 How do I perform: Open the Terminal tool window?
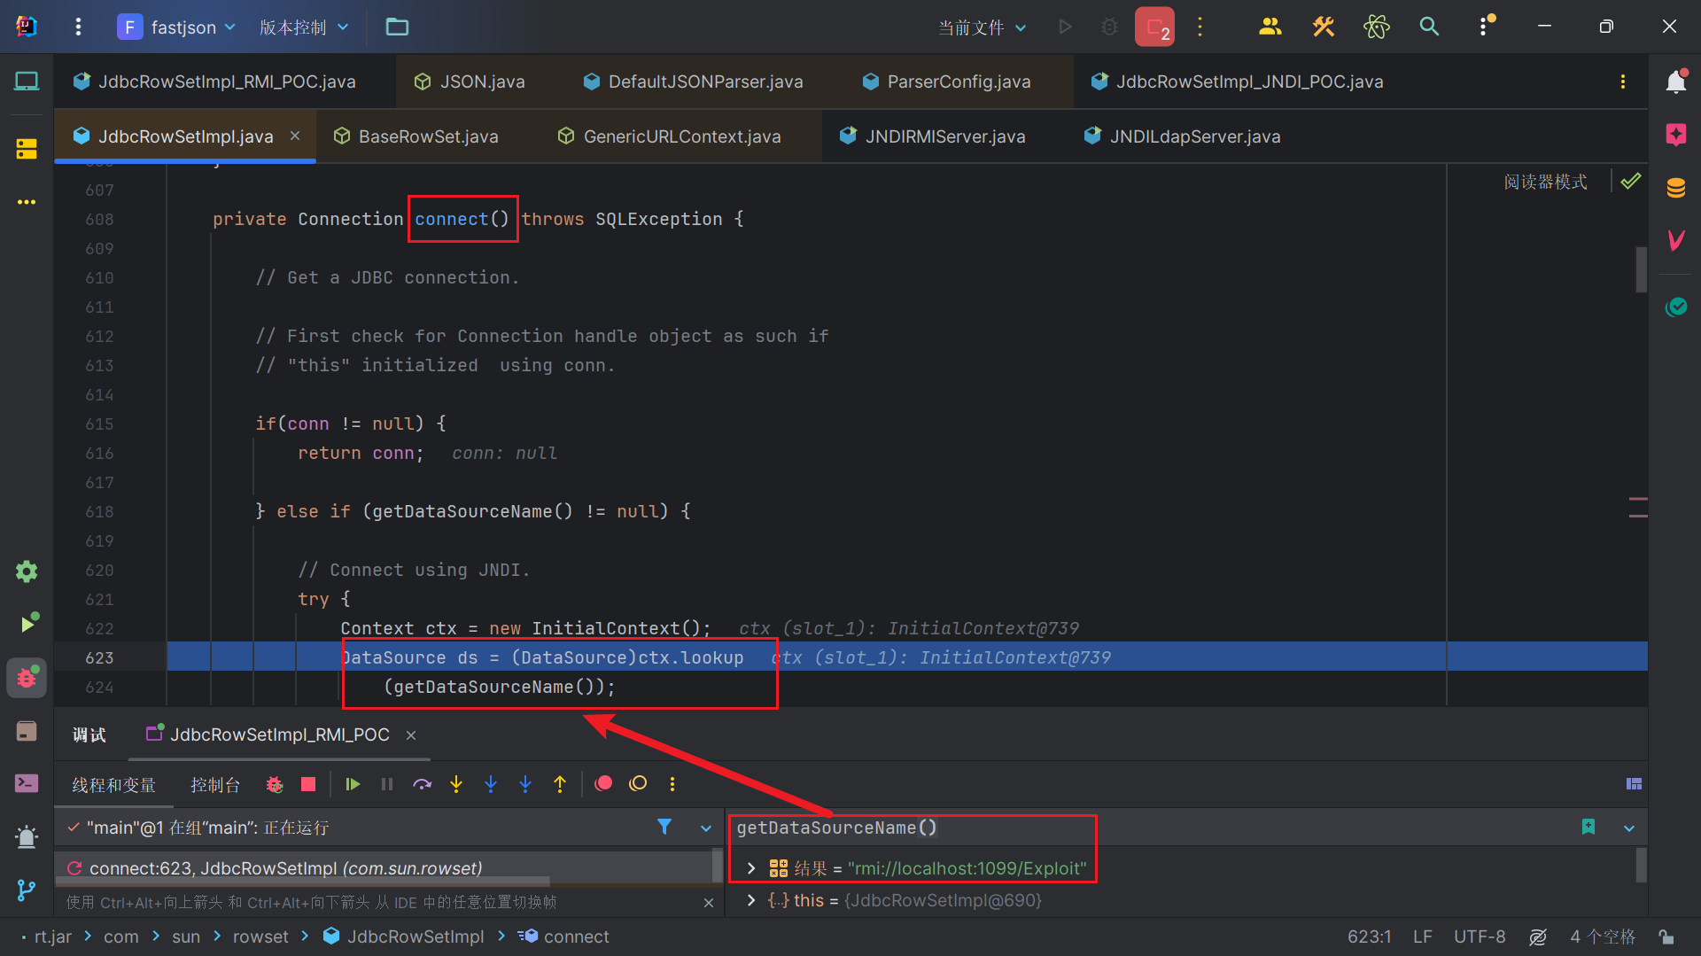point(27,783)
